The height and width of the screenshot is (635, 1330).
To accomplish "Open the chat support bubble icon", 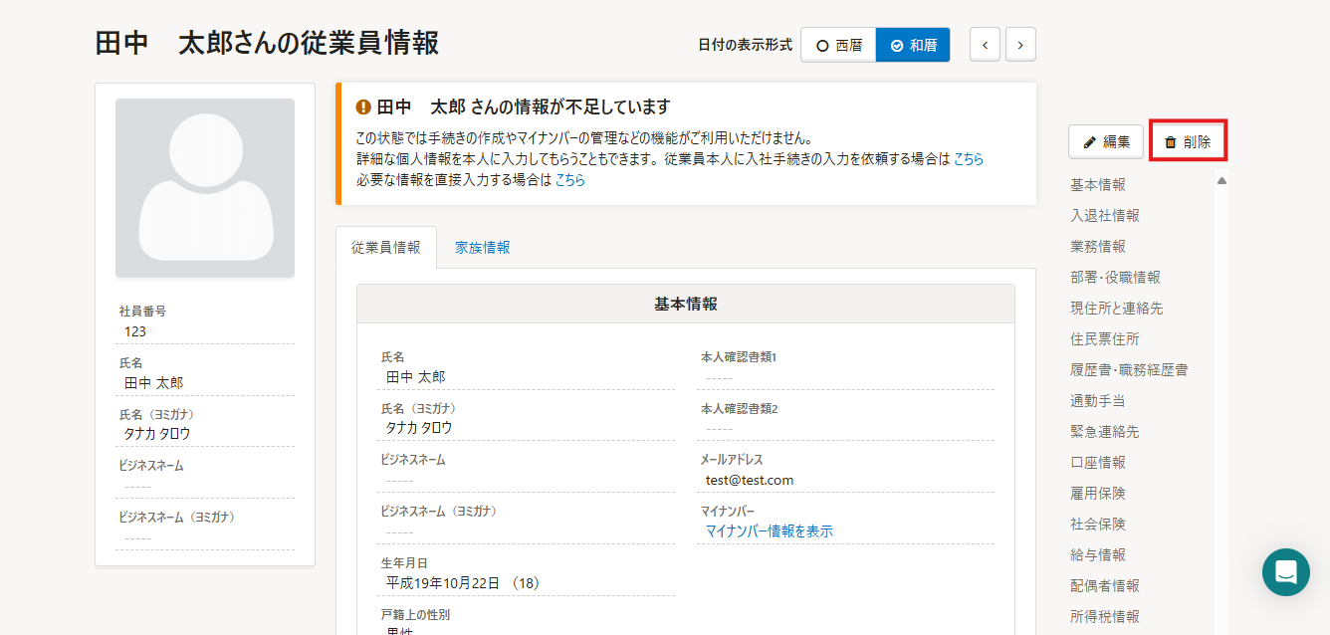I will tap(1285, 572).
